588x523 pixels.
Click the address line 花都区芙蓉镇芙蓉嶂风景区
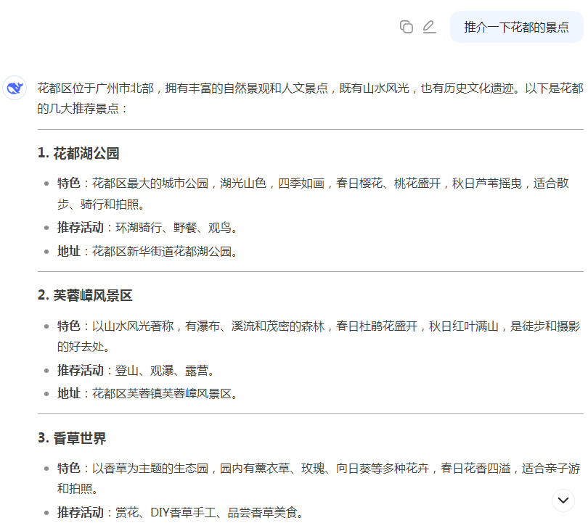(148, 393)
